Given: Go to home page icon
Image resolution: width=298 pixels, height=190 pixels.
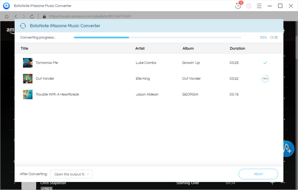Looking at the screenshot, I should point(7,16).
